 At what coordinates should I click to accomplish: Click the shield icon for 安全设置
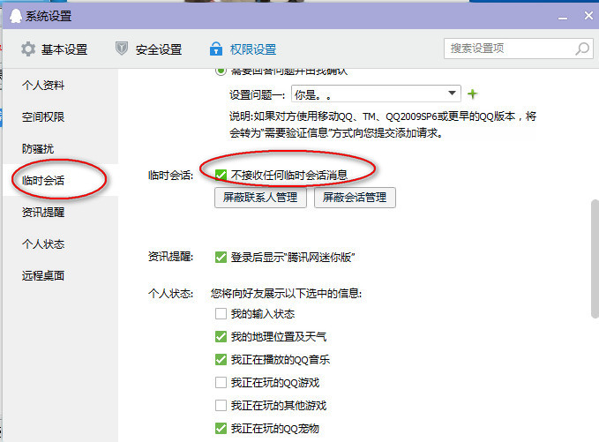(122, 49)
